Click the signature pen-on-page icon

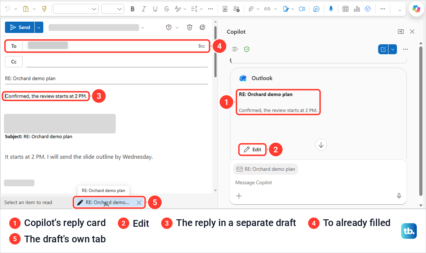coord(286,9)
